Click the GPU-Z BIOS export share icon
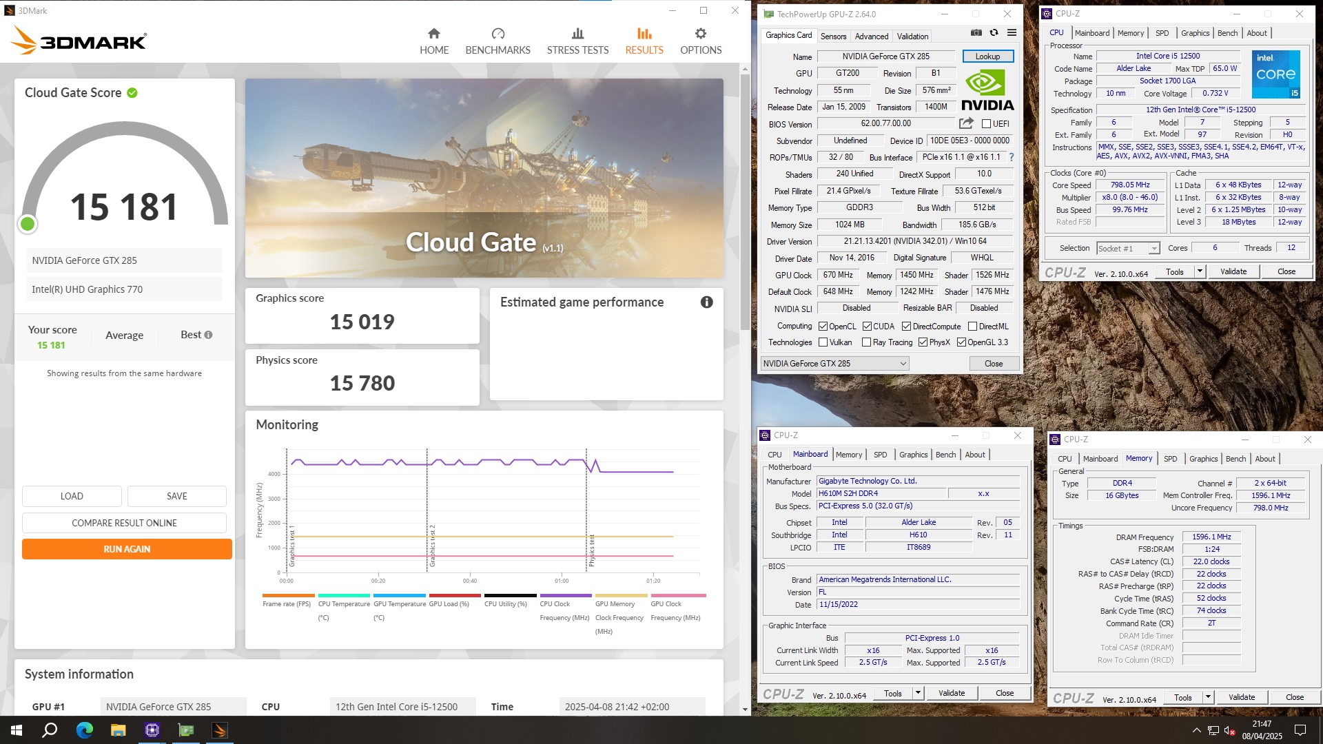Screen dimensions: 1323x744 click(x=966, y=123)
